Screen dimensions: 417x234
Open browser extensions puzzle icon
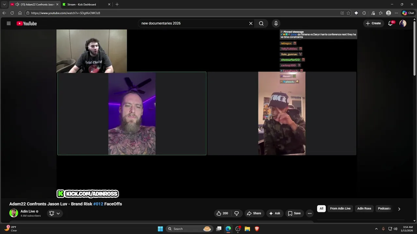coord(364,13)
